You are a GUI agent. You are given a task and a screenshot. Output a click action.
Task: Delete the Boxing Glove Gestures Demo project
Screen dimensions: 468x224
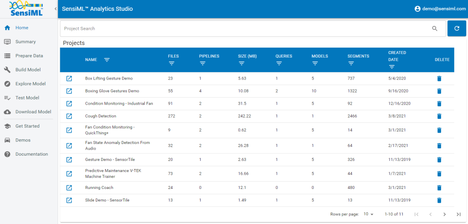point(439,91)
